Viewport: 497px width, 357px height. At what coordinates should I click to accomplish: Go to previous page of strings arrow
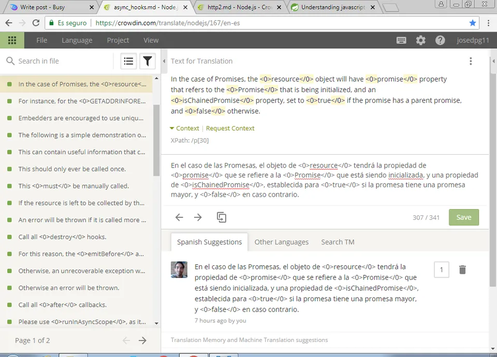126,340
